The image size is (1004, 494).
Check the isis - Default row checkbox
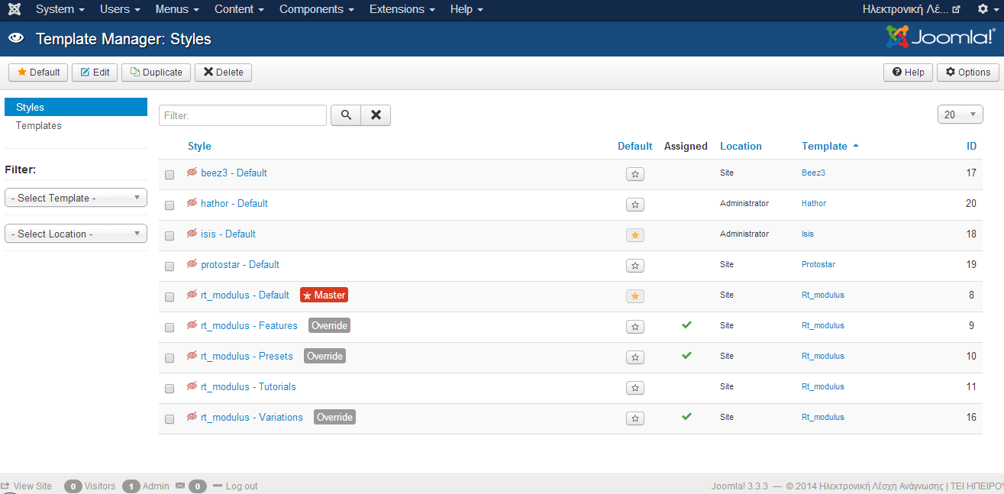(169, 236)
